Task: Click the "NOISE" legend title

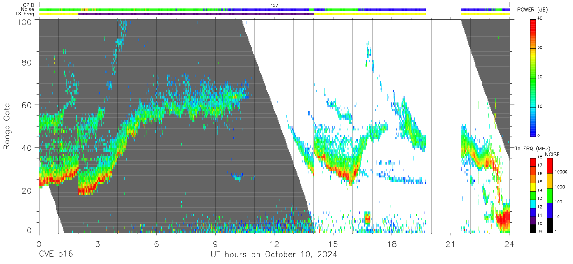Action: coord(552,154)
